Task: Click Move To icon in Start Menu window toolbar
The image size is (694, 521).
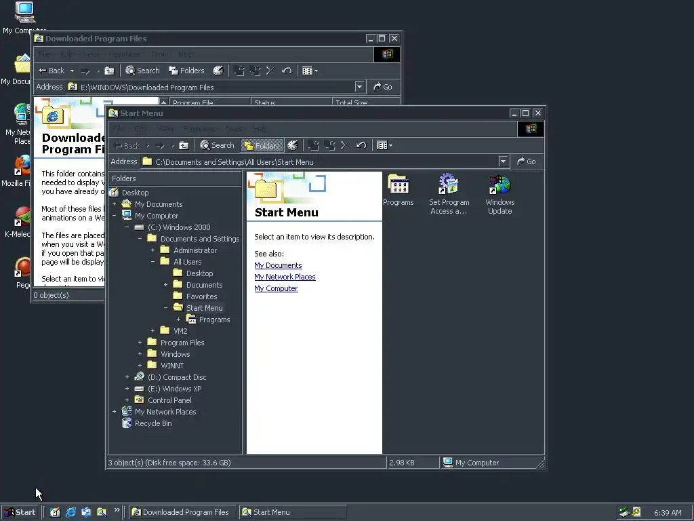Action: click(x=313, y=145)
